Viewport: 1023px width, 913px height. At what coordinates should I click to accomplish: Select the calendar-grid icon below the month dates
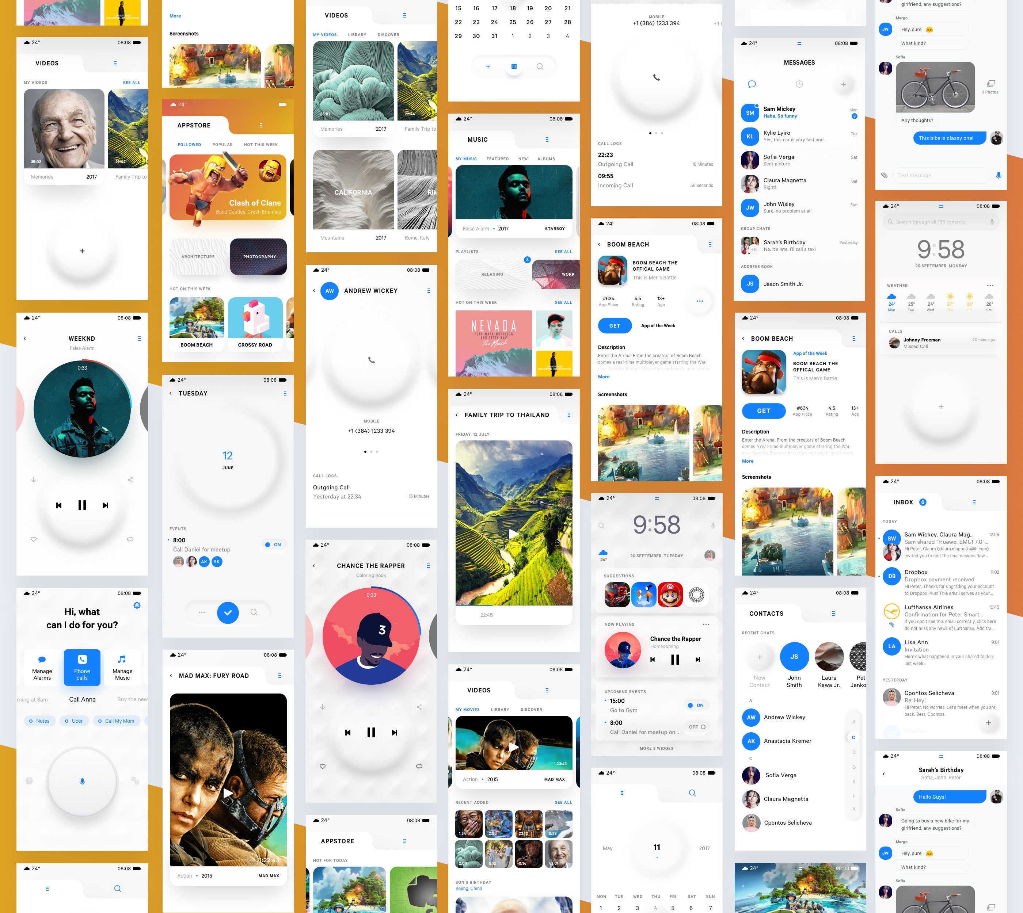[514, 67]
